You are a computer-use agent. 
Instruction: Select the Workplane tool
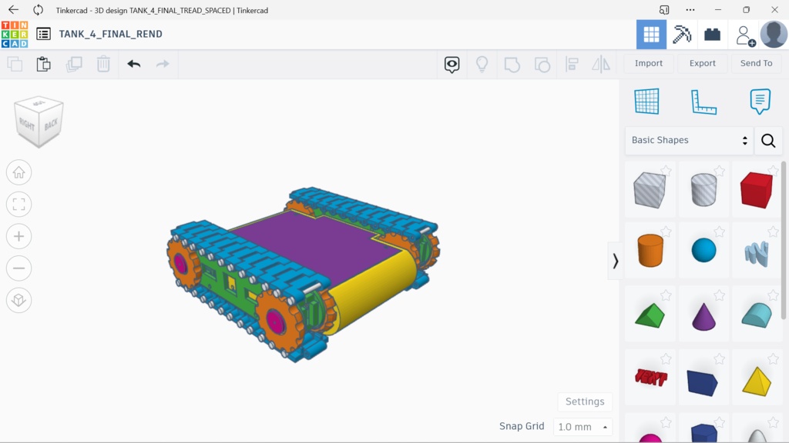646,102
